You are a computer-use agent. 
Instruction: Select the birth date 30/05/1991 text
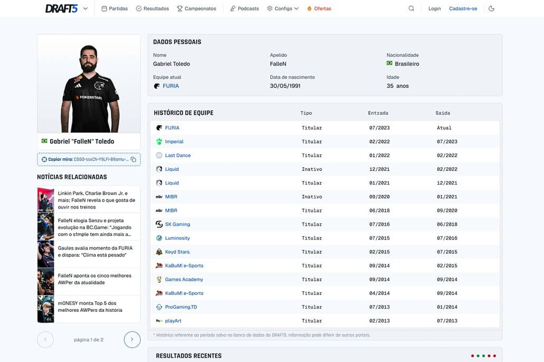pos(285,86)
